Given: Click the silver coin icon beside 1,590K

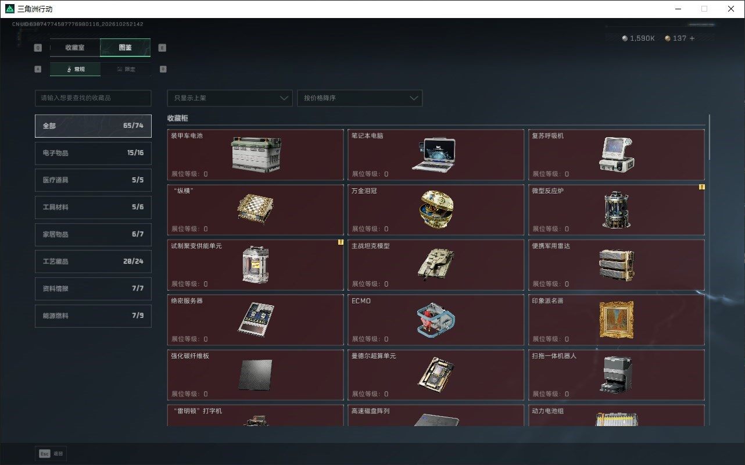Looking at the screenshot, I should pos(625,38).
